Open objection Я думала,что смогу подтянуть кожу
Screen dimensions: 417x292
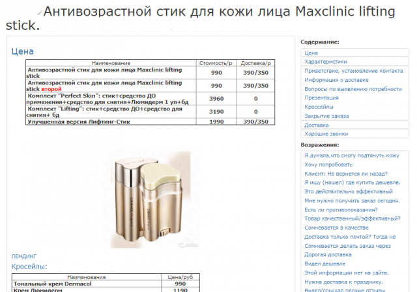click(352, 155)
